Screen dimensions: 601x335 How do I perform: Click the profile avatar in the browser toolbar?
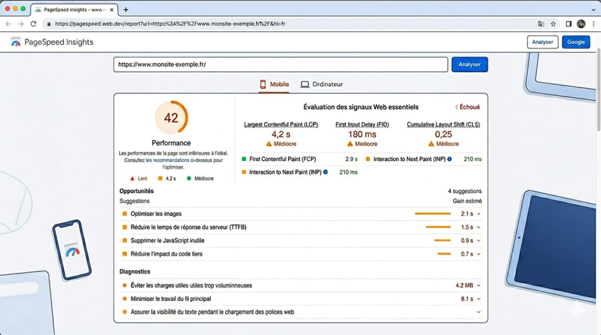pyautogui.click(x=581, y=24)
